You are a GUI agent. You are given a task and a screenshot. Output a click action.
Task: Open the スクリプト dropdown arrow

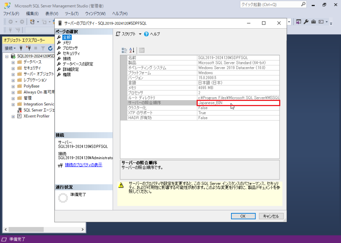140,34
